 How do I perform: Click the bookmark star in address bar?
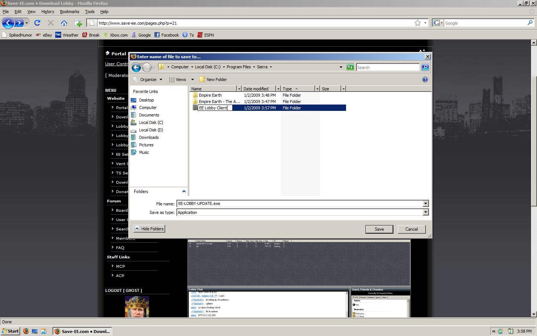(x=418, y=23)
